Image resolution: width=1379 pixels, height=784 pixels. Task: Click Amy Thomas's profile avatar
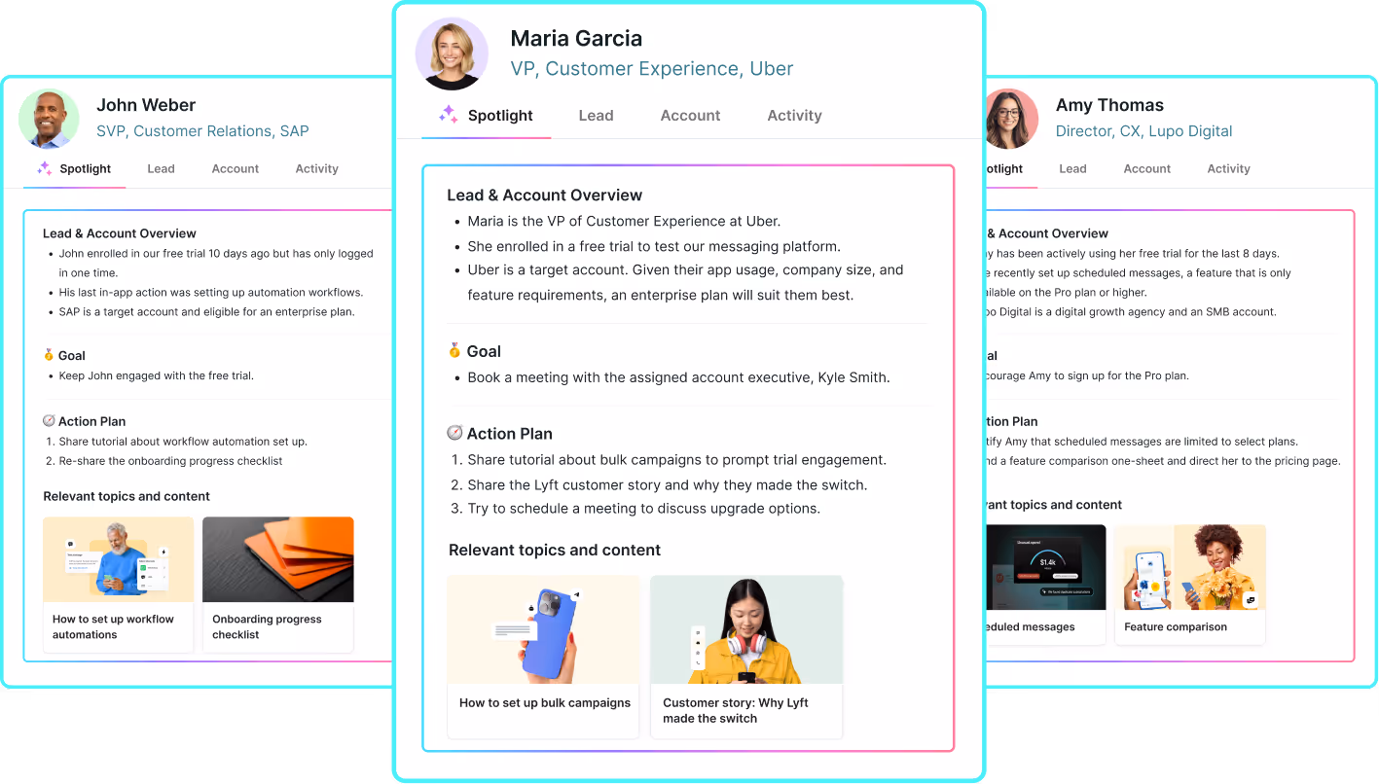tap(1010, 119)
